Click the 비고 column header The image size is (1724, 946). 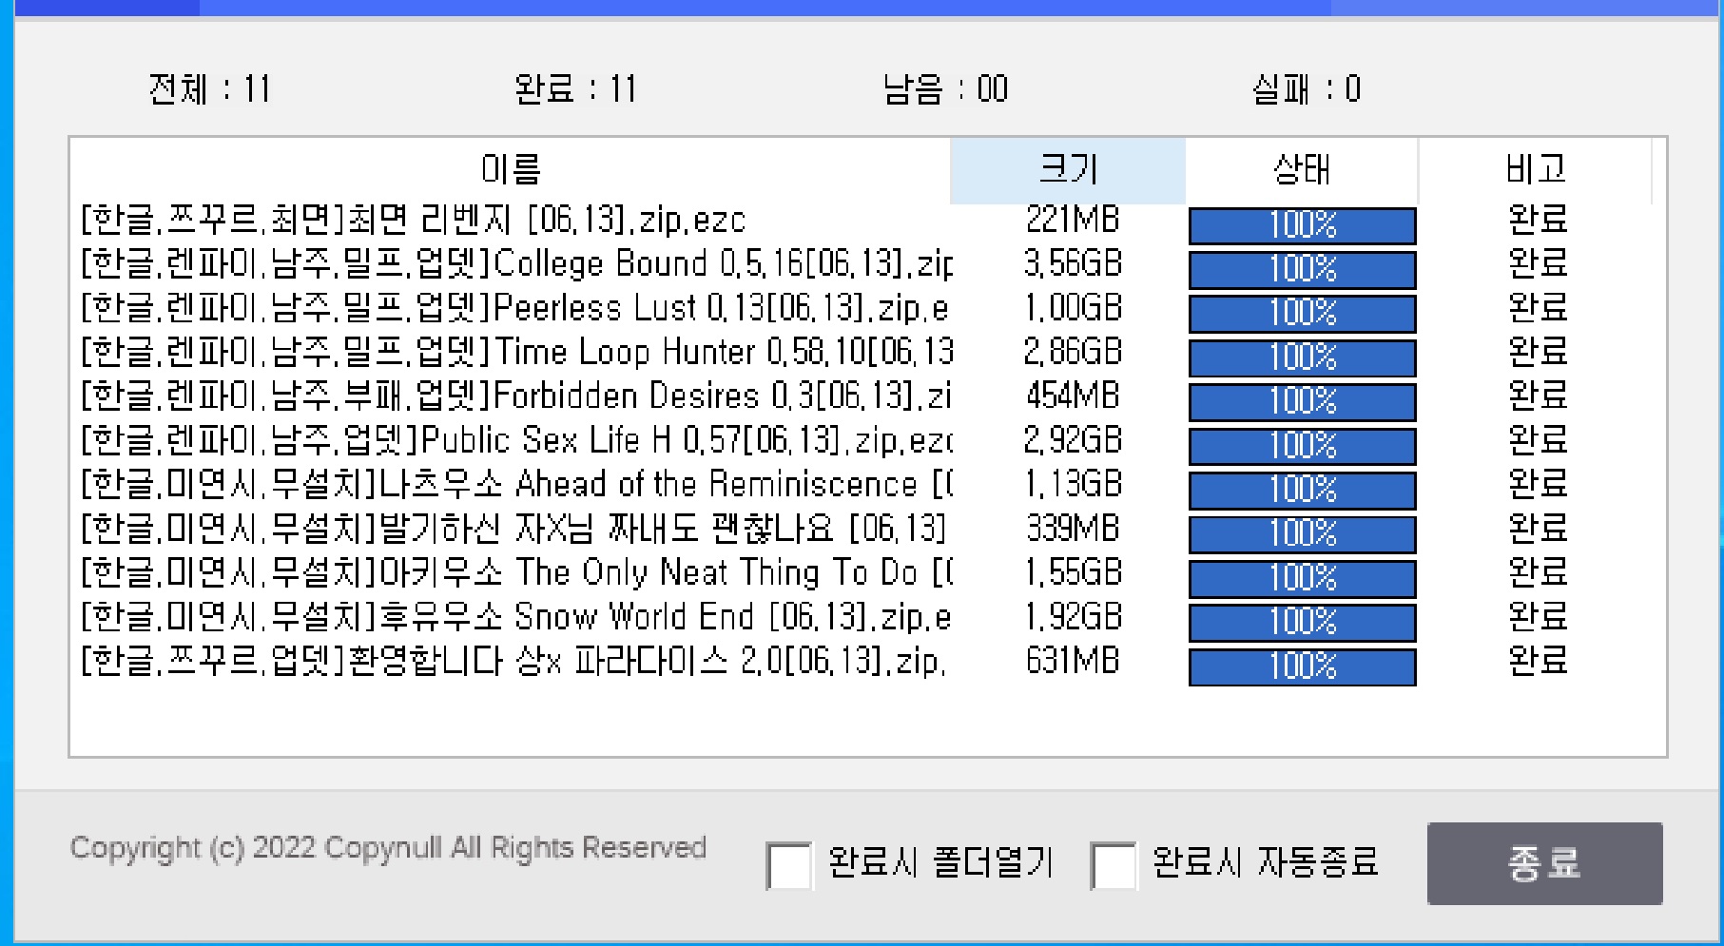[x=1535, y=170]
